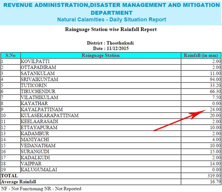222x192 pixels.
Task: Select the KAYATHAR station cell
Action: point(101,103)
